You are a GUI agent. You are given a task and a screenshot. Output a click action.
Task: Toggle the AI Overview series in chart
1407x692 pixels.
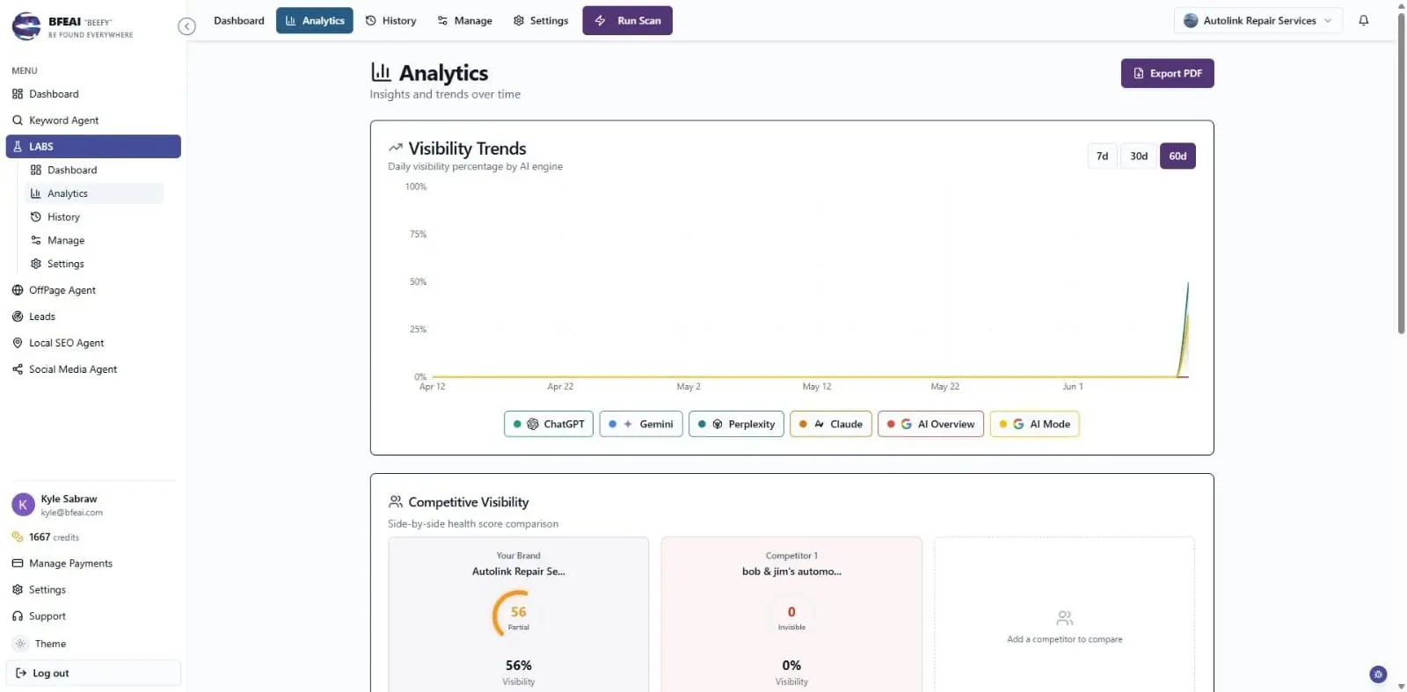930,424
